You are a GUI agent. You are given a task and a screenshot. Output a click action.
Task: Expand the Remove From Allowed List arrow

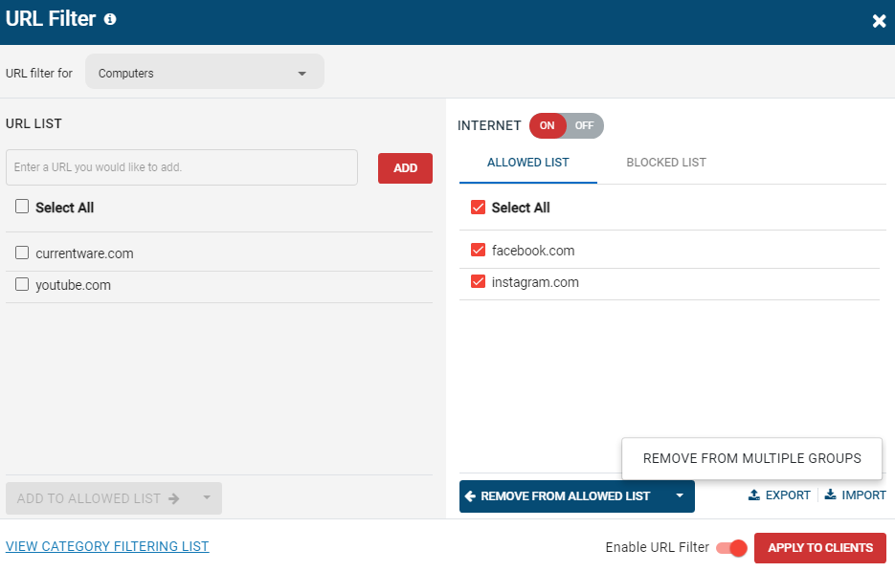coord(680,496)
